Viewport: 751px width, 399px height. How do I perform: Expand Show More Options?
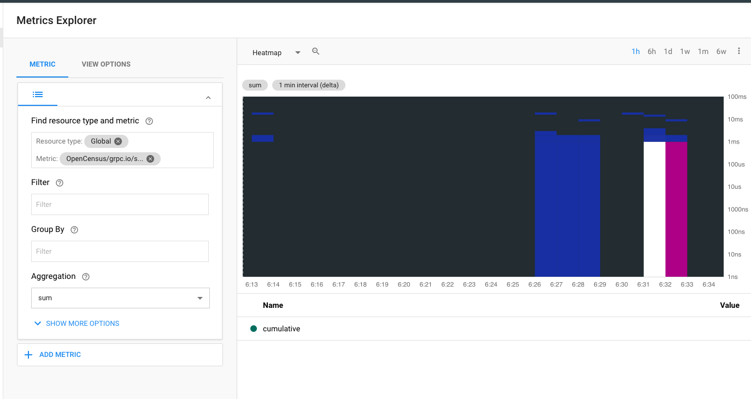[77, 324]
